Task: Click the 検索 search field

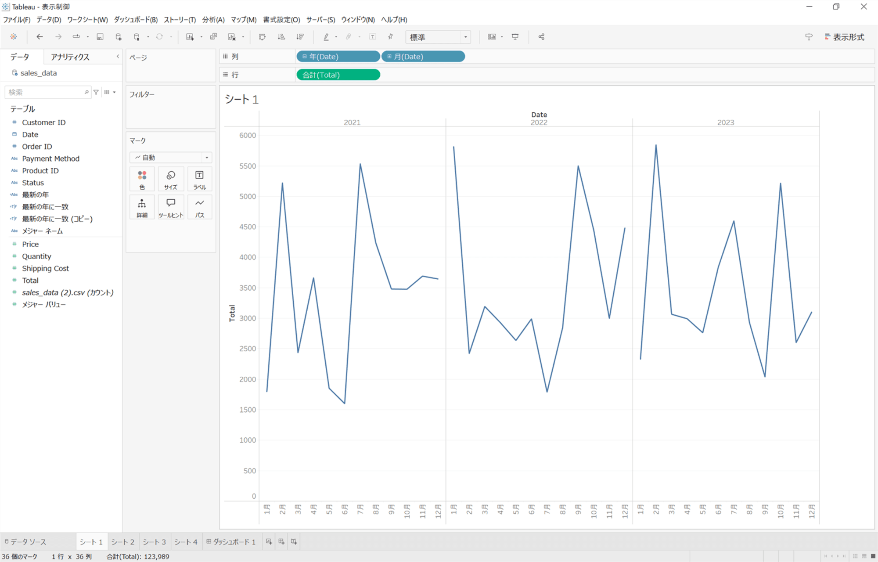Action: (x=47, y=92)
